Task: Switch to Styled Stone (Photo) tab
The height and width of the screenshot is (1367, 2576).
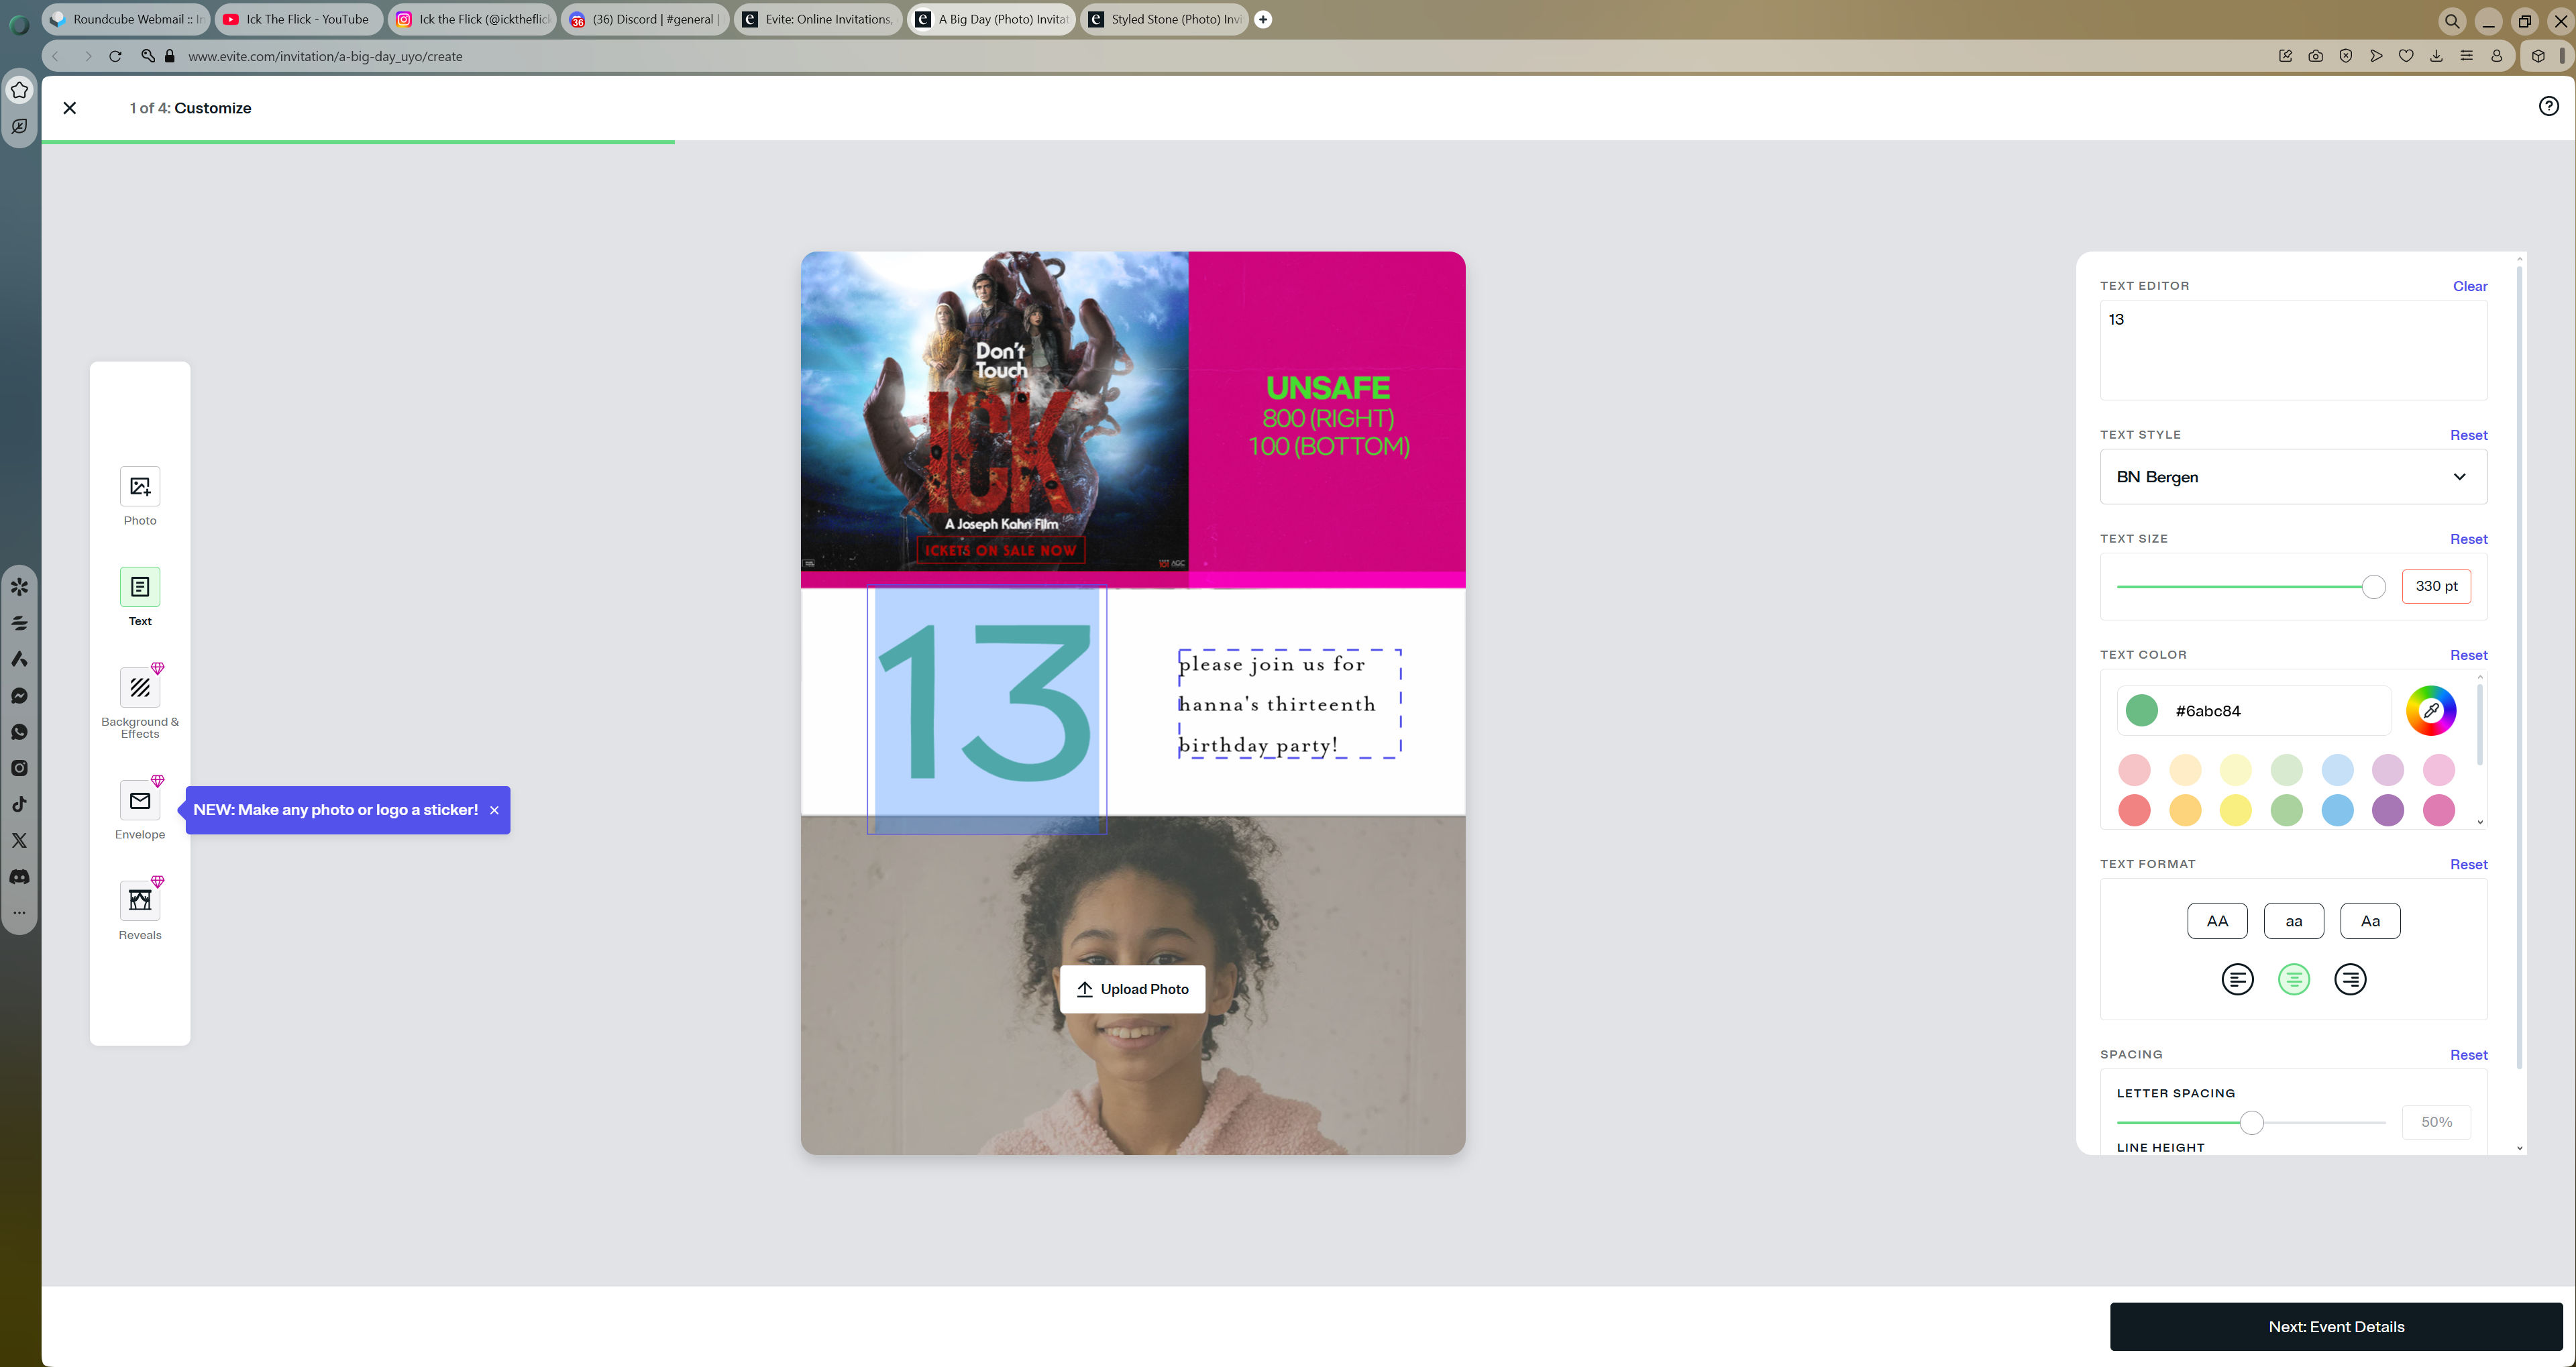Action: tap(1164, 19)
